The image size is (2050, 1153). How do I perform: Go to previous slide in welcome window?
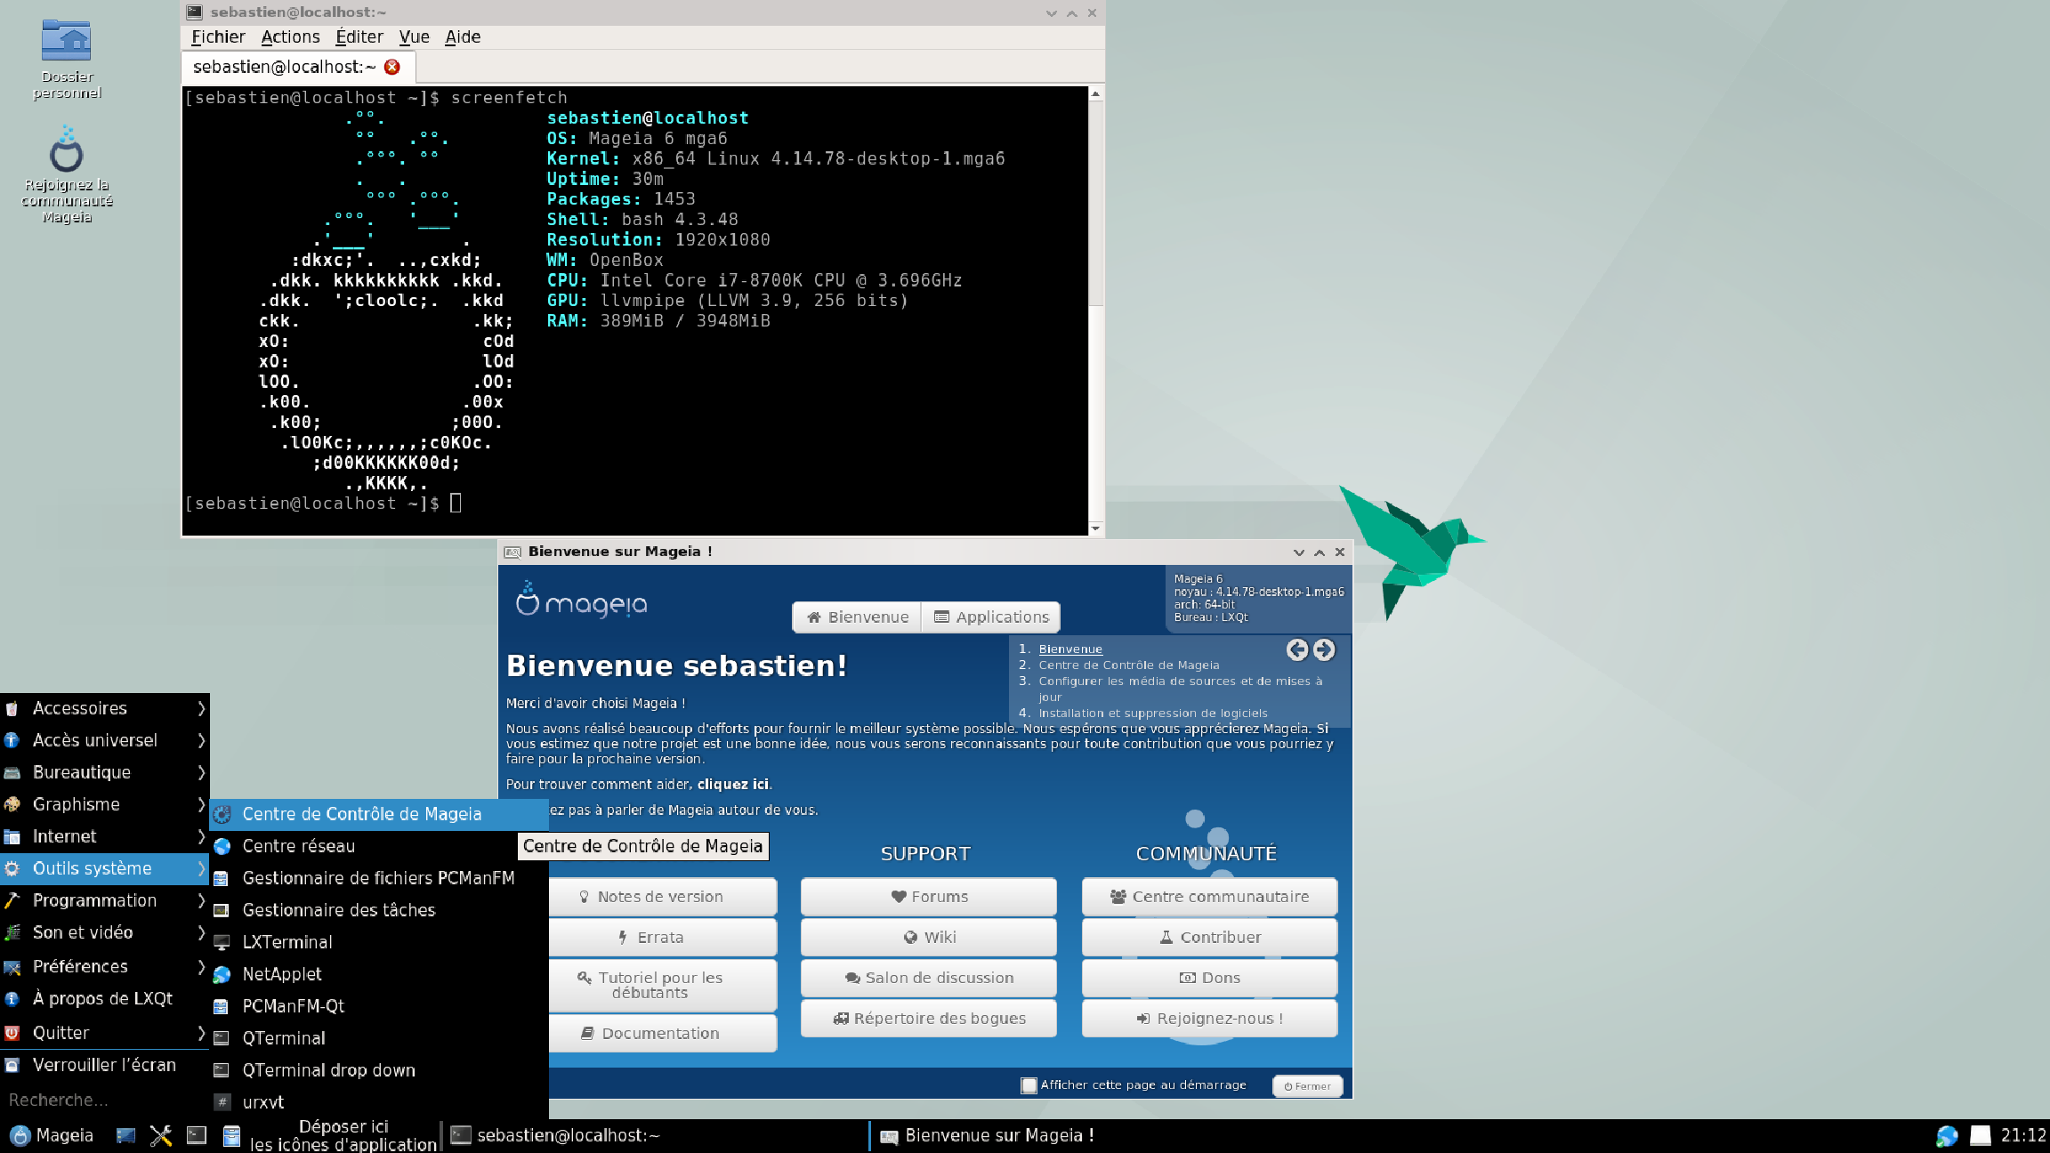(1297, 649)
